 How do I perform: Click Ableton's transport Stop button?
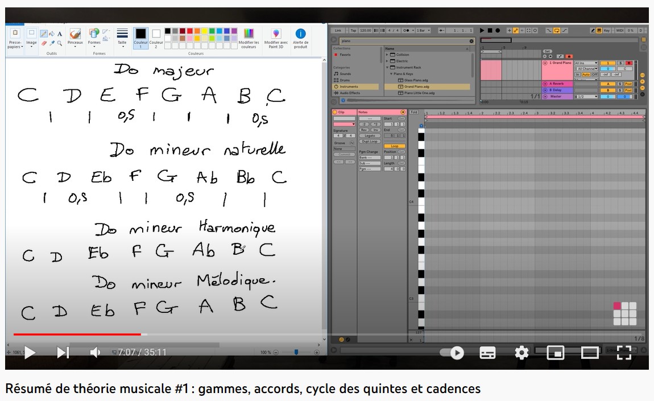coord(490,31)
